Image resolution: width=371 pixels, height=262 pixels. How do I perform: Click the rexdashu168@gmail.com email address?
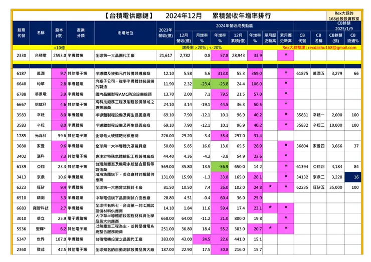point(332,48)
